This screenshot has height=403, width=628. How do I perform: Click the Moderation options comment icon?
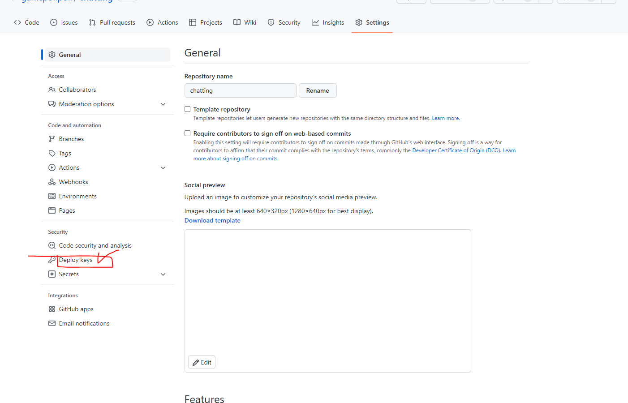52,104
